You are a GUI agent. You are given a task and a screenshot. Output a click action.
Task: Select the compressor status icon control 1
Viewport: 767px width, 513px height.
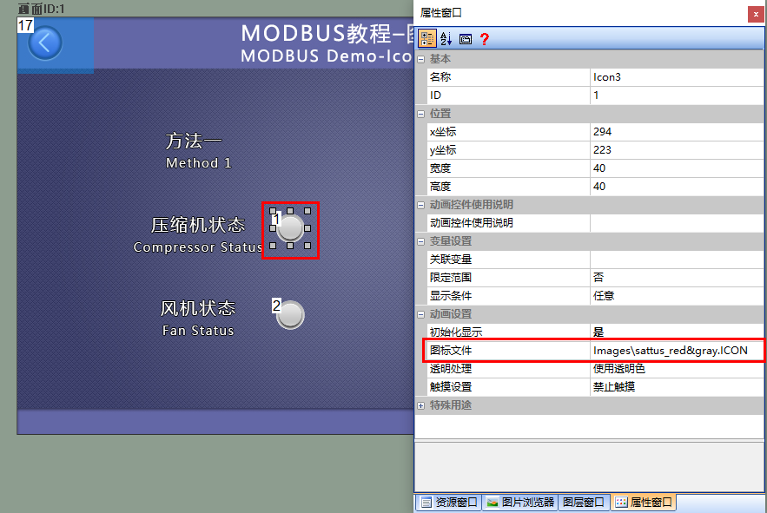click(x=291, y=228)
